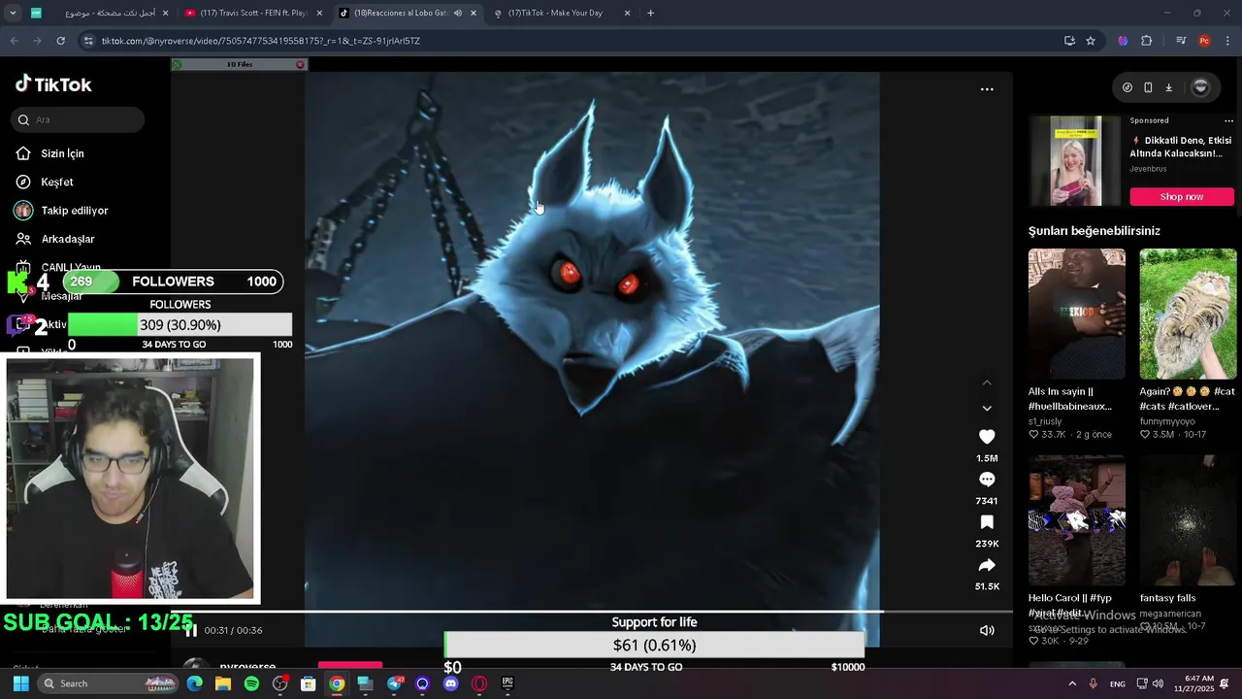Mute the video volume icon
This screenshot has width=1242, height=699.
coord(987,630)
